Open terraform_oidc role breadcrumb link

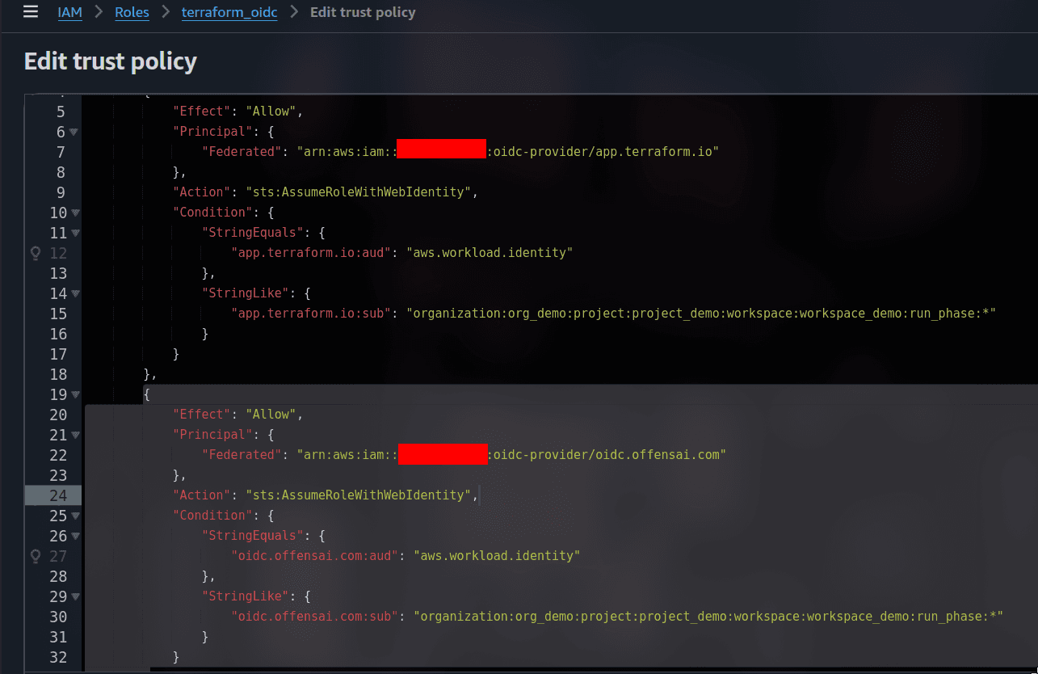coord(230,13)
